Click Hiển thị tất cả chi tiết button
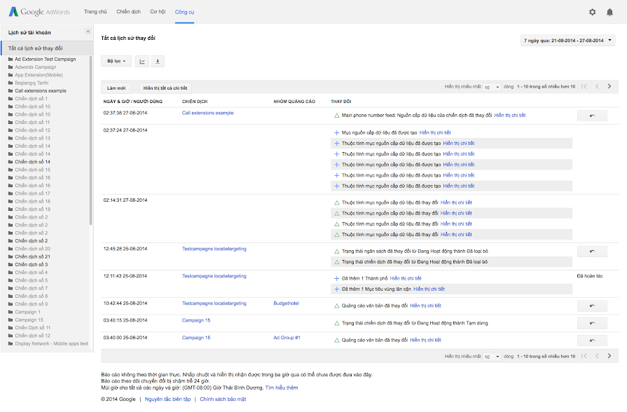The width and height of the screenshot is (627, 412). 165,88
